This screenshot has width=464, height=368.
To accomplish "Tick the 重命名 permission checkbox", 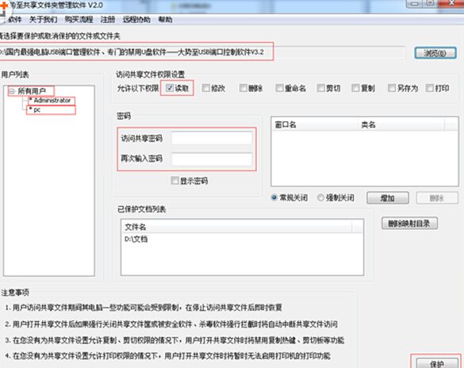I will pos(279,88).
